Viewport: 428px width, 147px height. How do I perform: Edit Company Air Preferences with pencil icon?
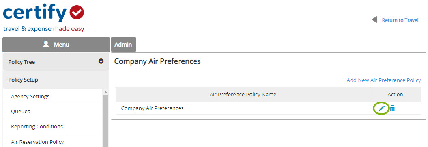381,108
